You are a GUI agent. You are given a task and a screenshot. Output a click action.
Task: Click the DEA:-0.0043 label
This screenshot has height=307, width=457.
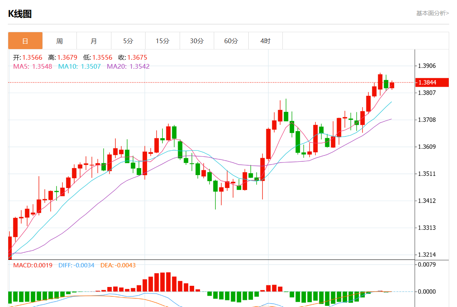tap(118, 265)
